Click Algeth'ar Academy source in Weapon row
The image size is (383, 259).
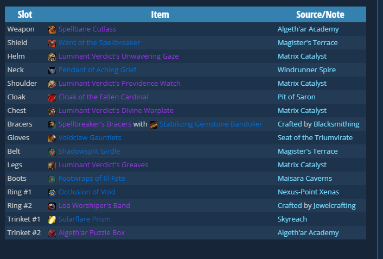pyautogui.click(x=308, y=29)
